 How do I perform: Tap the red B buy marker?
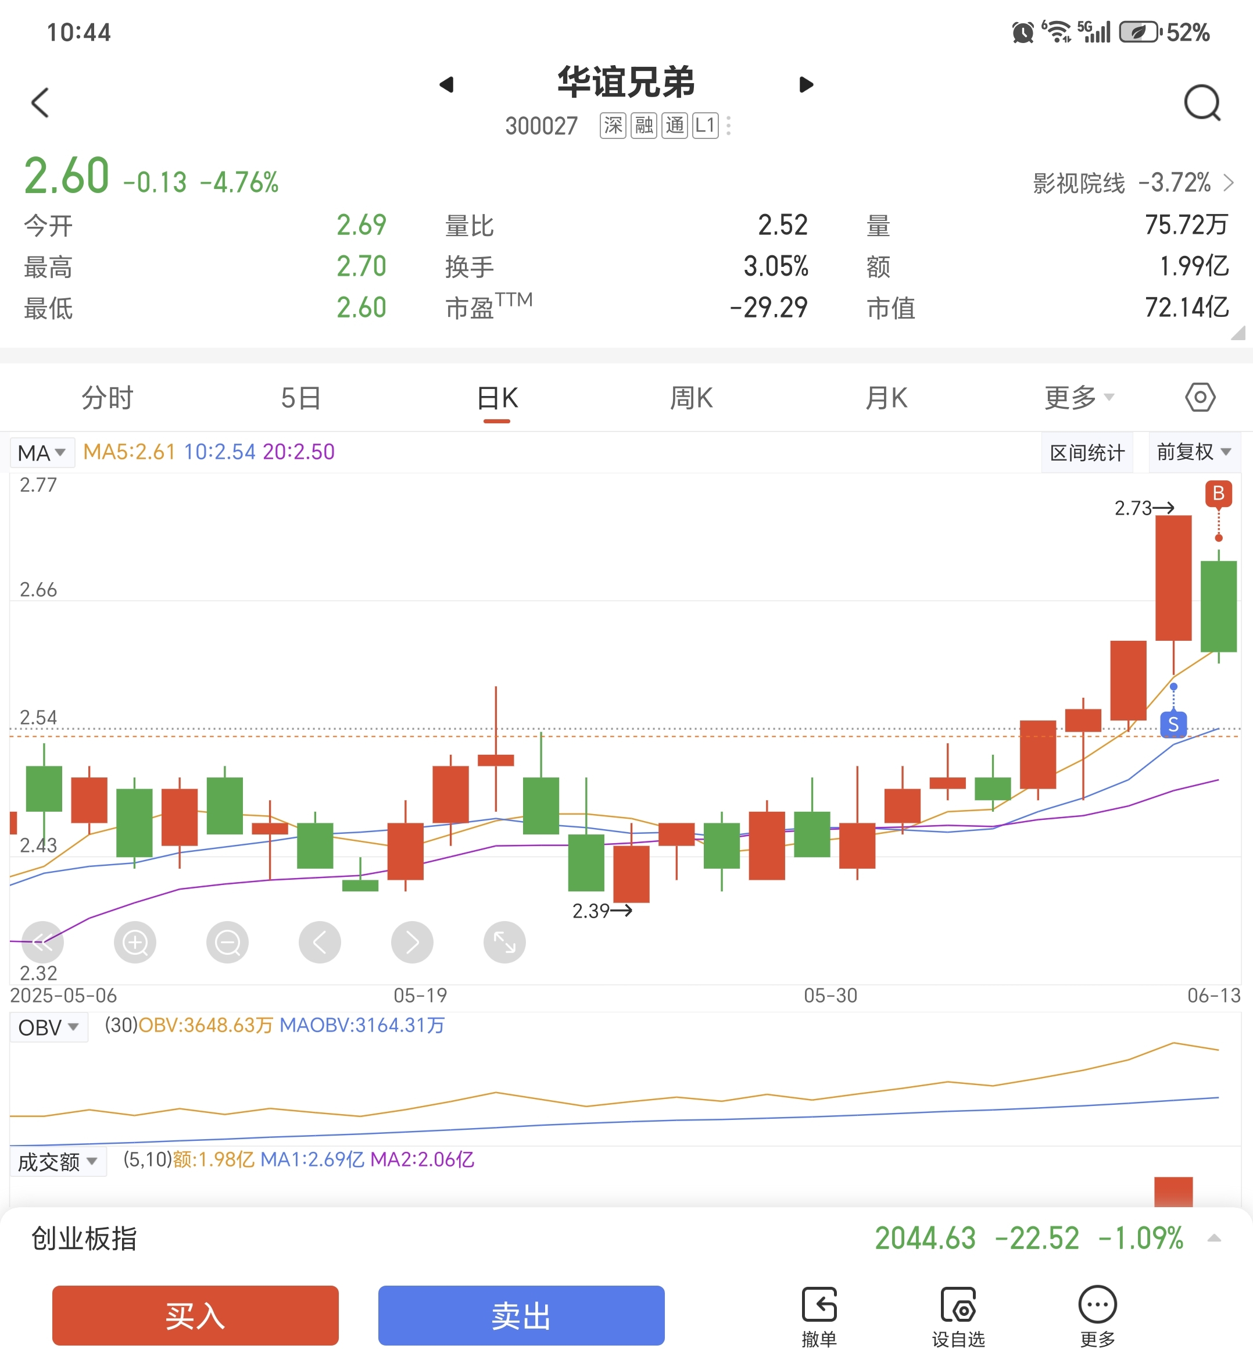pyautogui.click(x=1218, y=493)
